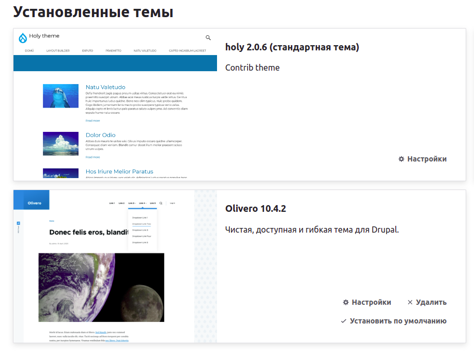Click the gear icon for holy theme
Image resolution: width=474 pixels, height=351 pixels.
point(401,159)
